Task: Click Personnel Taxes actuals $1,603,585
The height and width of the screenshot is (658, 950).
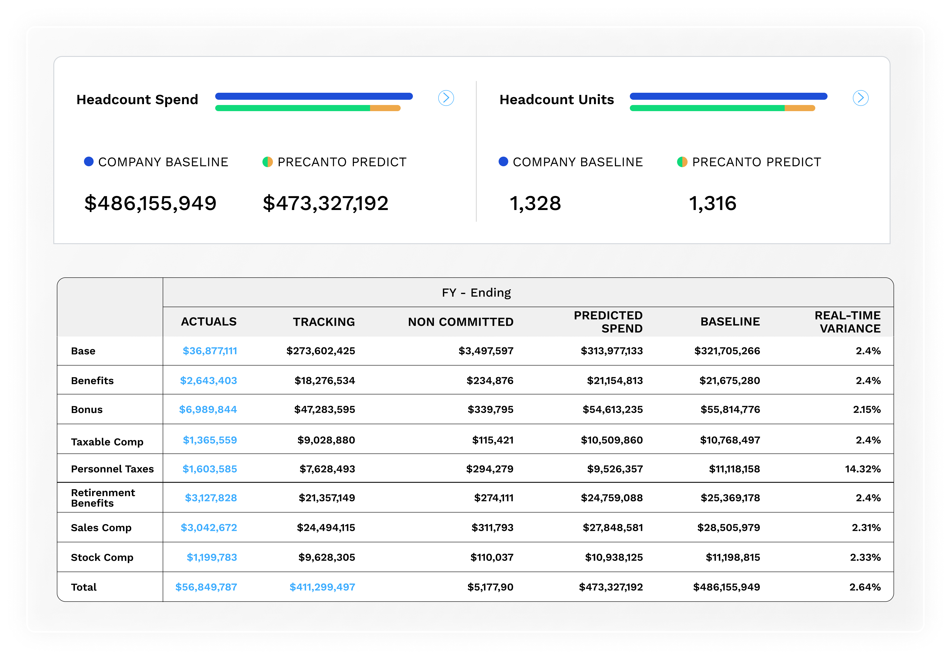Action: point(209,469)
